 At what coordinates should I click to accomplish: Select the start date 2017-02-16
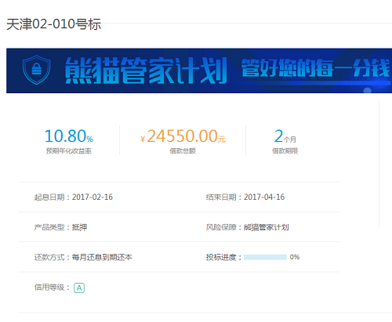pyautogui.click(x=93, y=197)
